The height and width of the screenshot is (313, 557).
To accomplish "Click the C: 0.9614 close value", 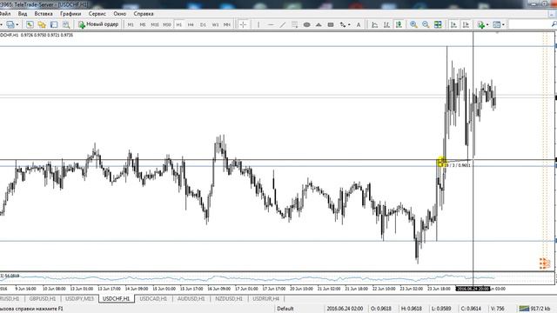I will point(471,309).
